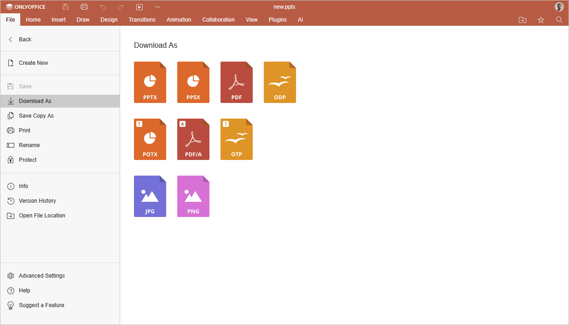
Task: Open the Collaboration tab
Action: click(x=218, y=20)
